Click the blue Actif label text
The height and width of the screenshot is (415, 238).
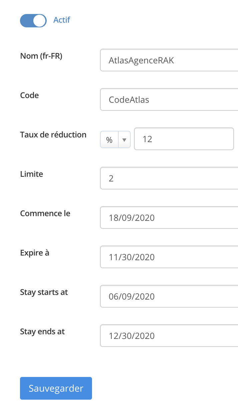coord(62,20)
